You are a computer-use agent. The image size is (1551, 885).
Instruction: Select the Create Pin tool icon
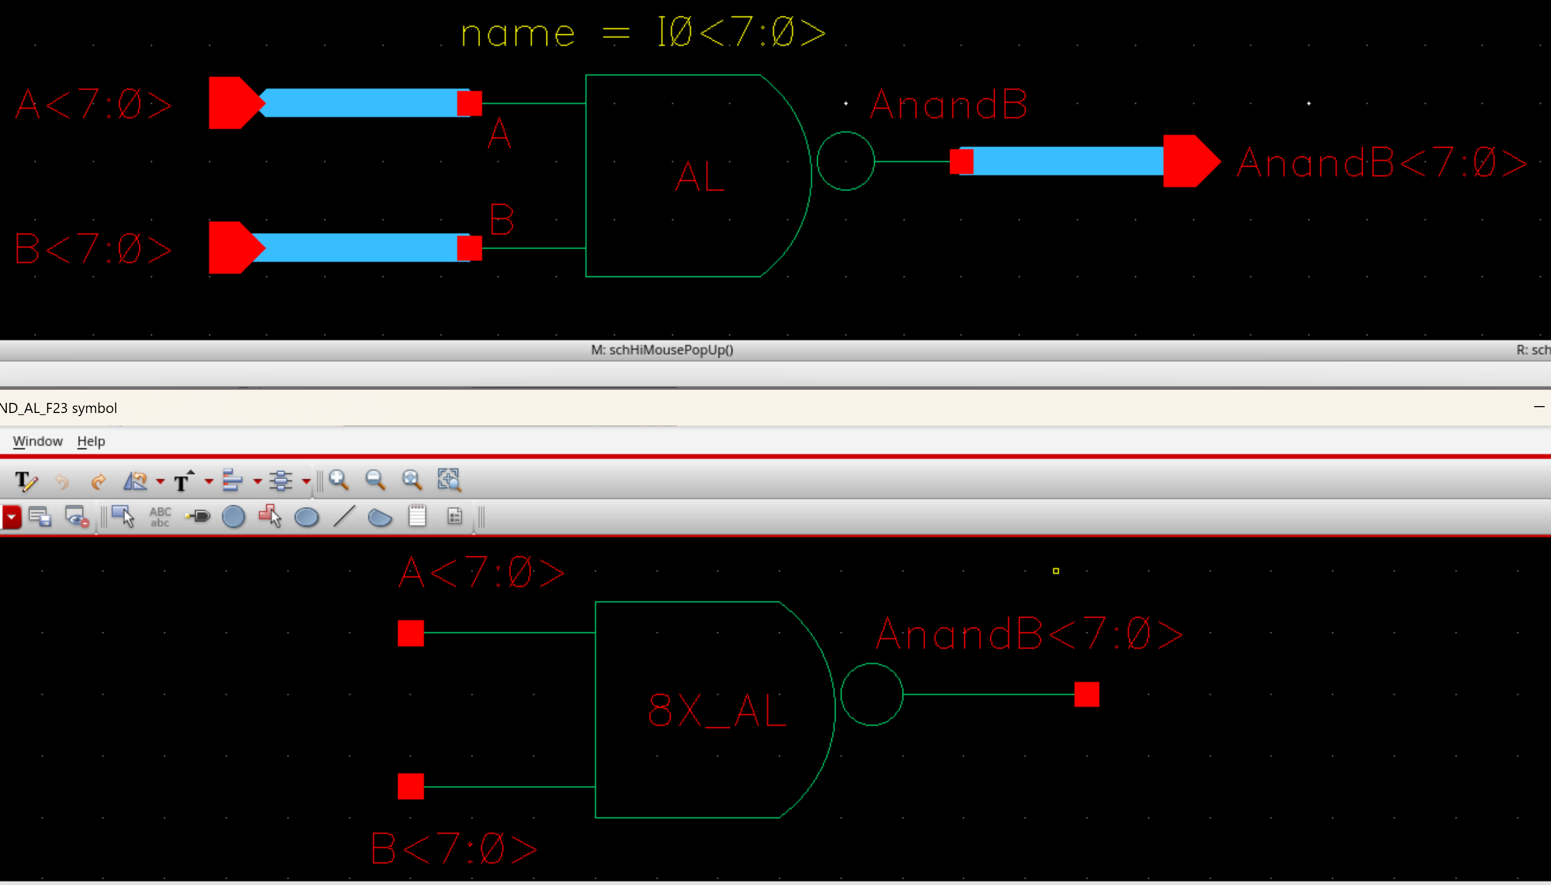[198, 517]
